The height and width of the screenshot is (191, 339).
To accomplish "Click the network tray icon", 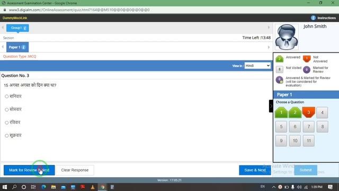I will 306,187.
